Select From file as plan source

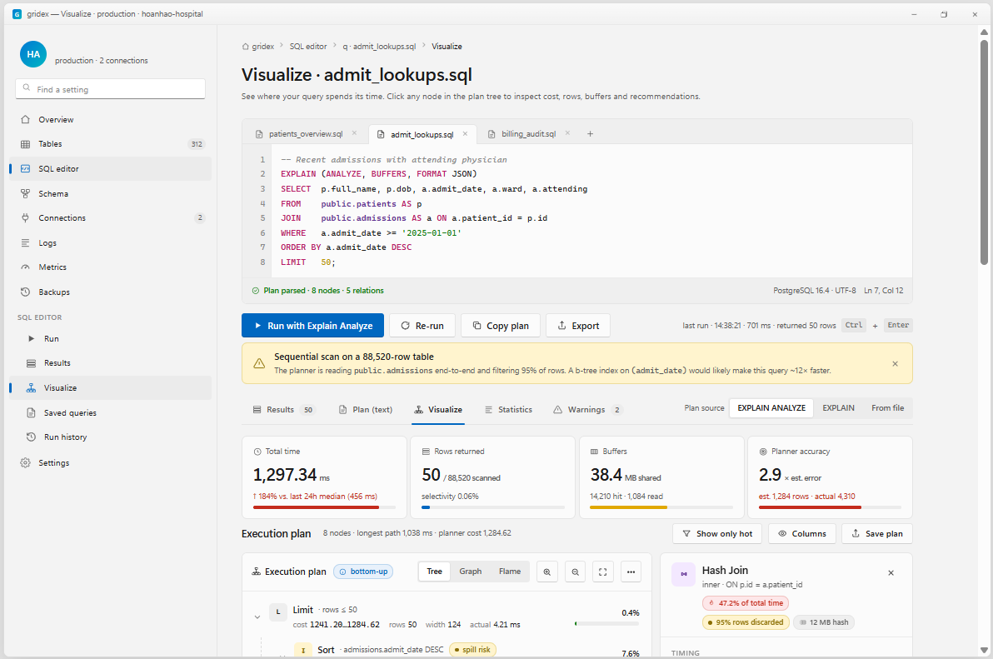(x=887, y=407)
